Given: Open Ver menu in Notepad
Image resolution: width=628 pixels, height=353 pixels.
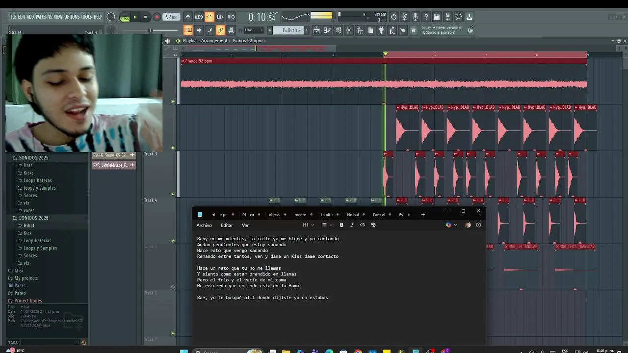Looking at the screenshot, I should tap(245, 225).
